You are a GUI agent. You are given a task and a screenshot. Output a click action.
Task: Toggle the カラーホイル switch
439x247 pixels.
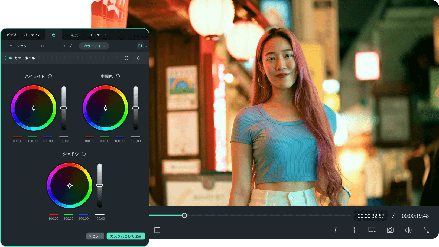pyautogui.click(x=8, y=58)
